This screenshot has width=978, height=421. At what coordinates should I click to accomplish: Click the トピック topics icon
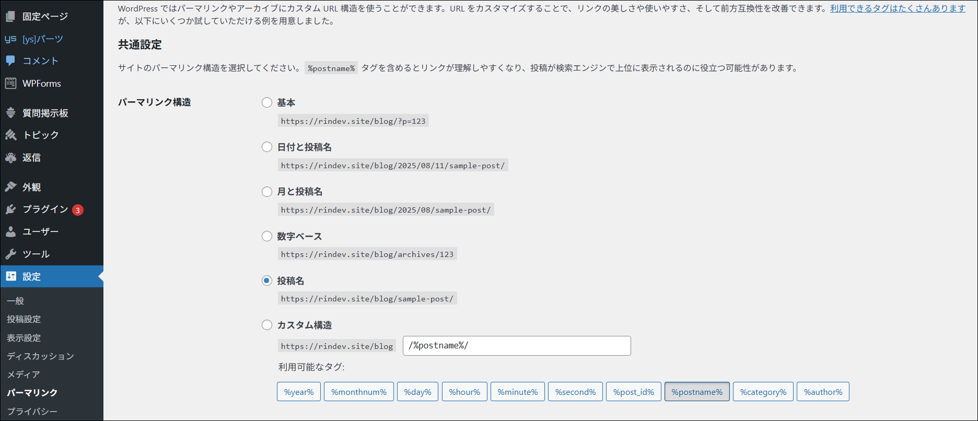(x=10, y=135)
